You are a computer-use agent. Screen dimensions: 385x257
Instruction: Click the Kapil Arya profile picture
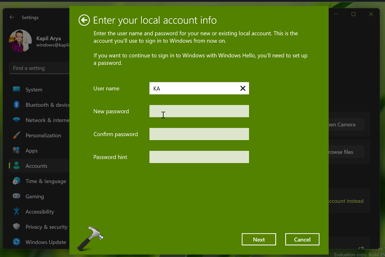(20, 41)
